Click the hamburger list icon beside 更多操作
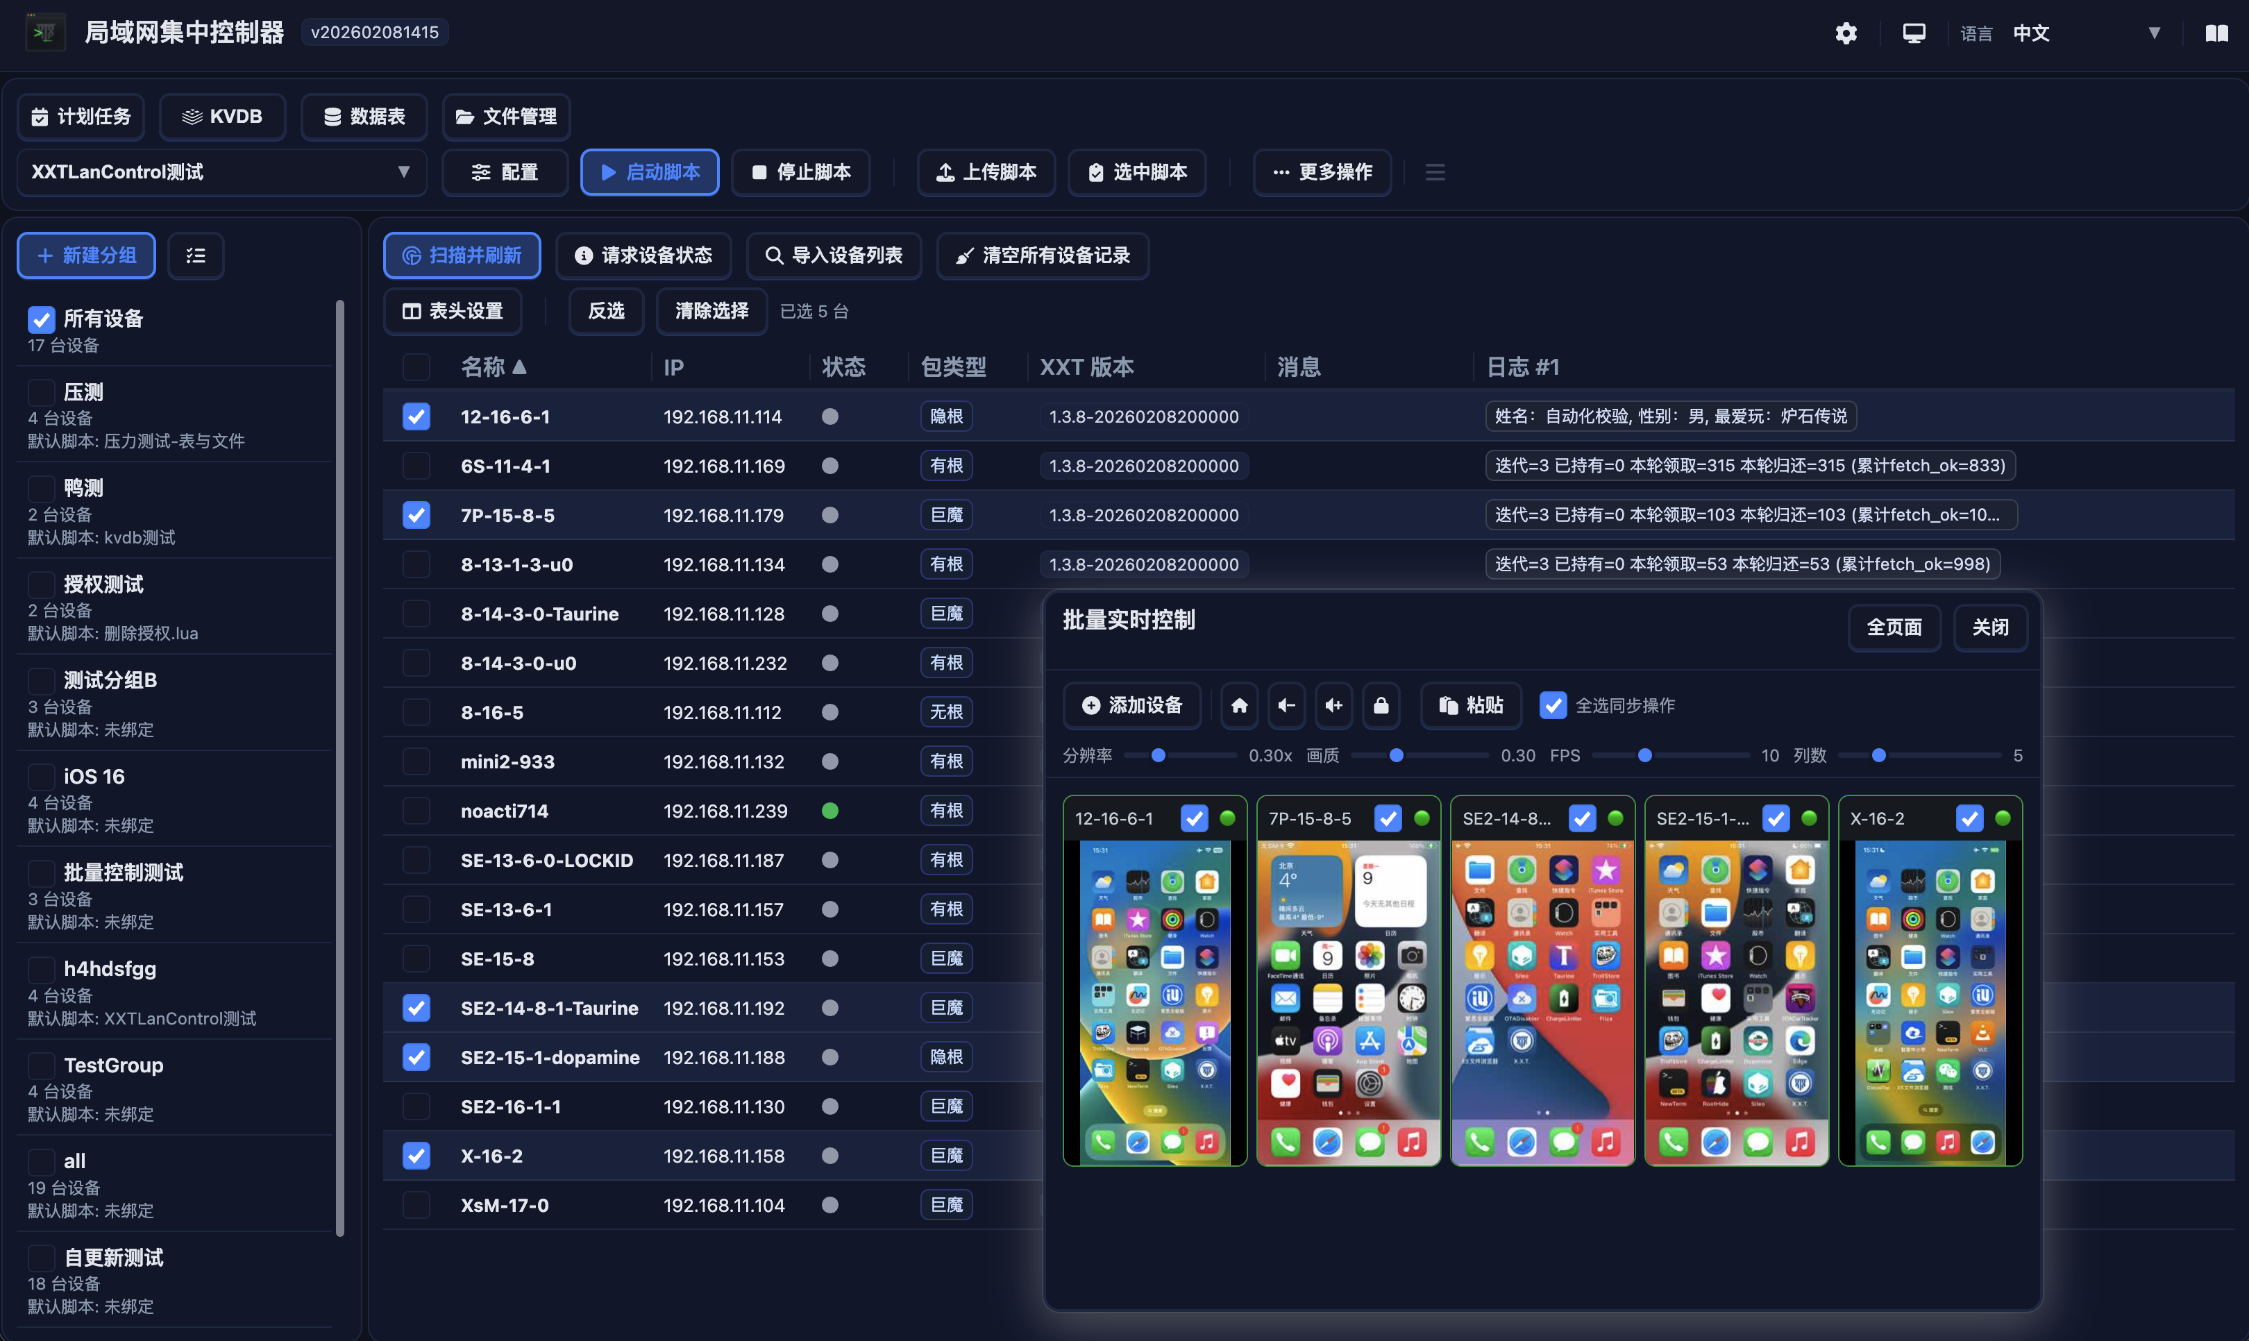Viewport: 2249px width, 1341px height. coord(1435,171)
